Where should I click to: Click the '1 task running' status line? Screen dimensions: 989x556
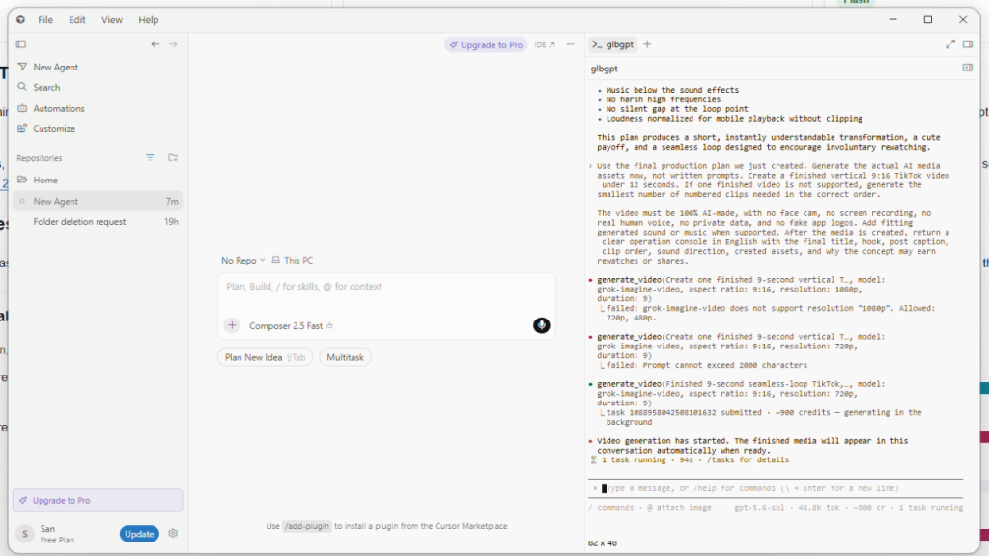pos(689,460)
